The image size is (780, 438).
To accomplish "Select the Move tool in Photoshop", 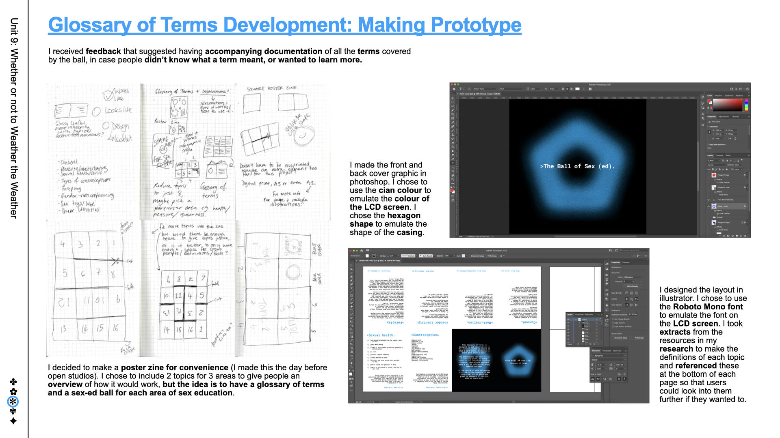I will [453, 98].
